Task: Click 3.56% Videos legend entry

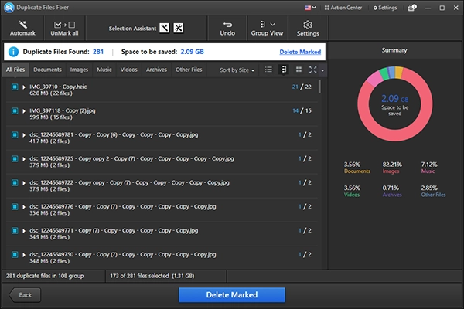Action: [x=352, y=191]
